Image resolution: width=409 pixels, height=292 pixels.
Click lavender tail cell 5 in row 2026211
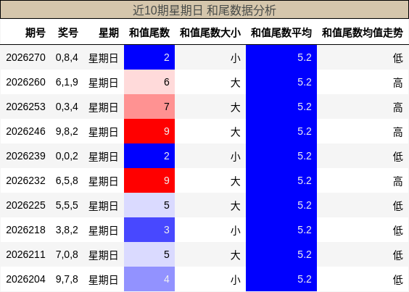point(149,254)
